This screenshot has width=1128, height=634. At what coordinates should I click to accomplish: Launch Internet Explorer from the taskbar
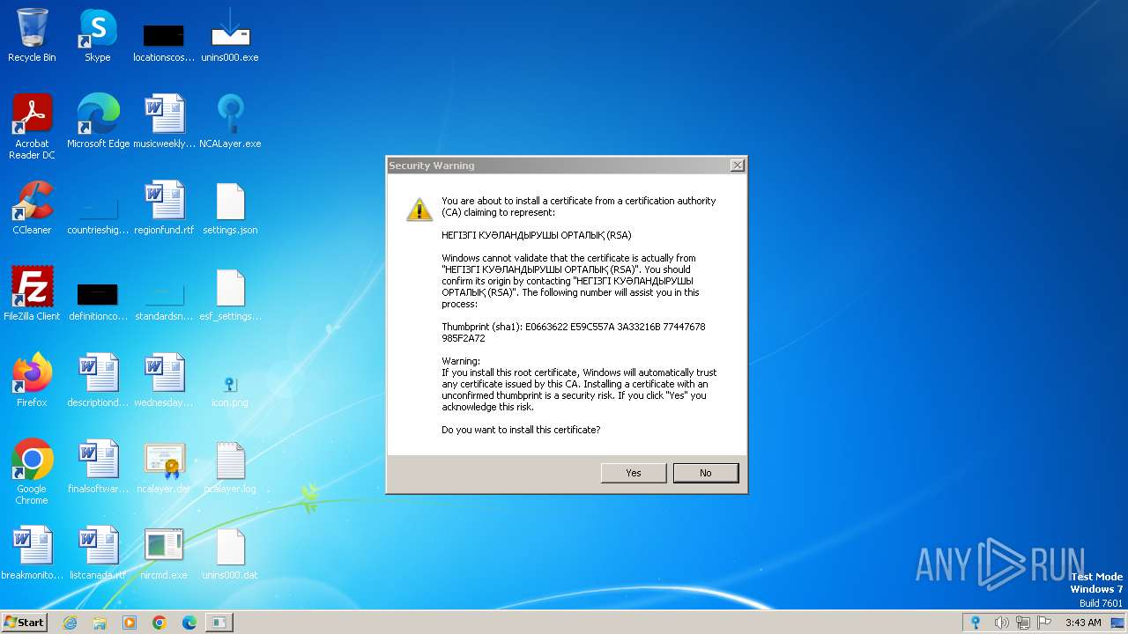click(x=70, y=623)
